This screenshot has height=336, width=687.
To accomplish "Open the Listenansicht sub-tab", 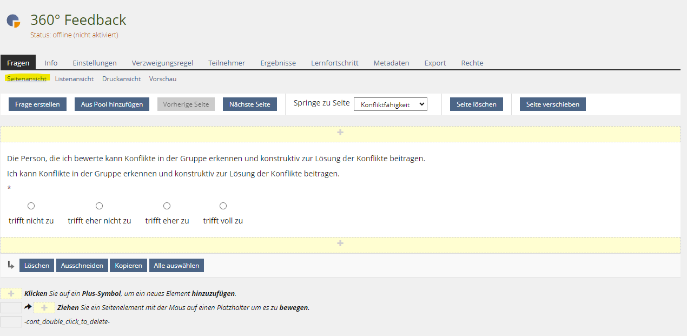I will pyautogui.click(x=74, y=78).
